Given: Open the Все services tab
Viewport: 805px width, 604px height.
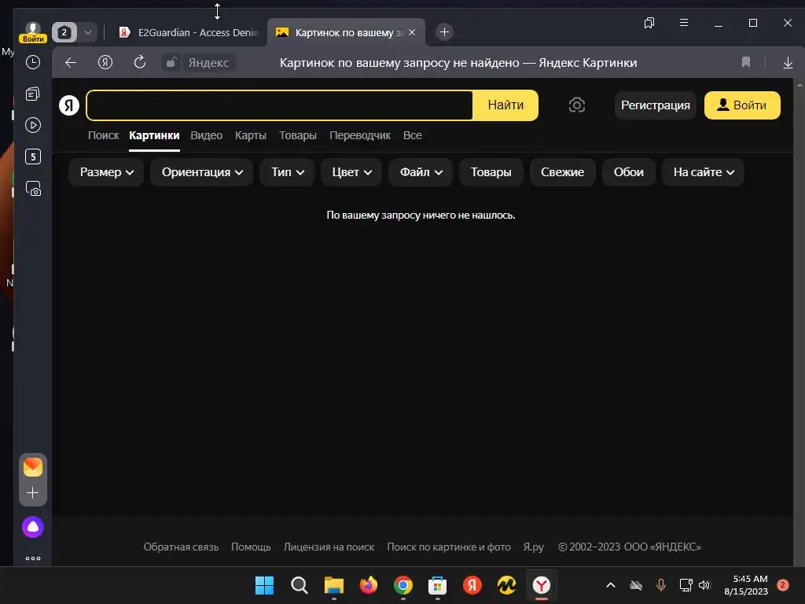Looking at the screenshot, I should pos(412,135).
